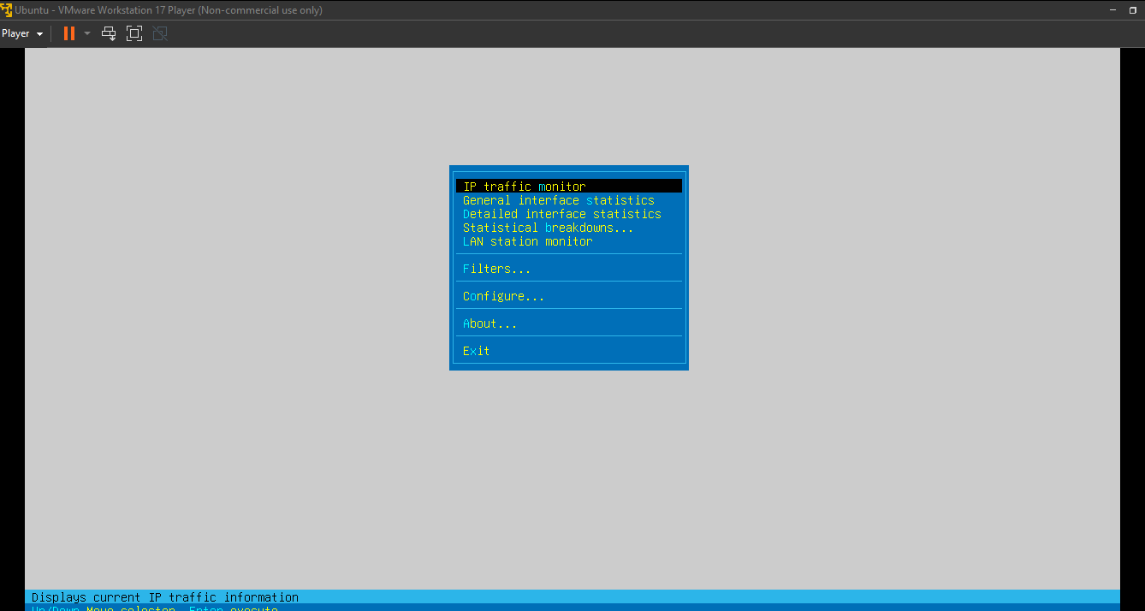The height and width of the screenshot is (611, 1145).
Task: Open Detailed interface statistics
Action: coord(561,214)
